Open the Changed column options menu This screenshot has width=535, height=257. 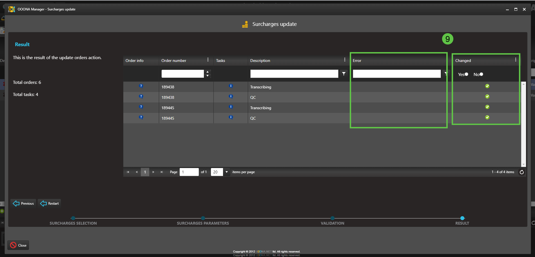click(516, 60)
